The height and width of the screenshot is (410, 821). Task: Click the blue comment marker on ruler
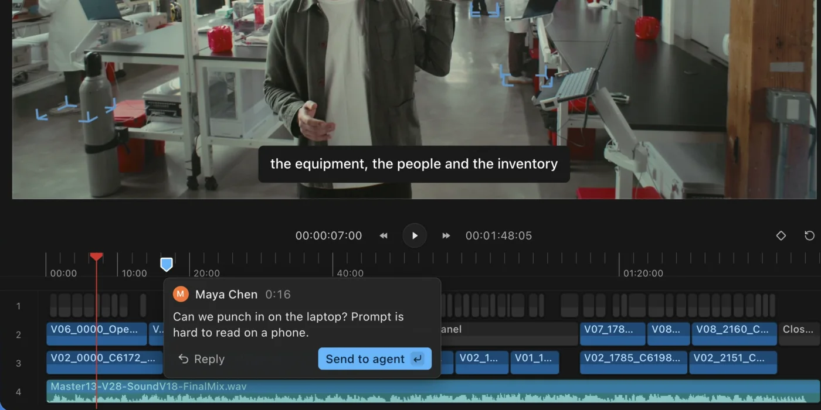point(167,265)
